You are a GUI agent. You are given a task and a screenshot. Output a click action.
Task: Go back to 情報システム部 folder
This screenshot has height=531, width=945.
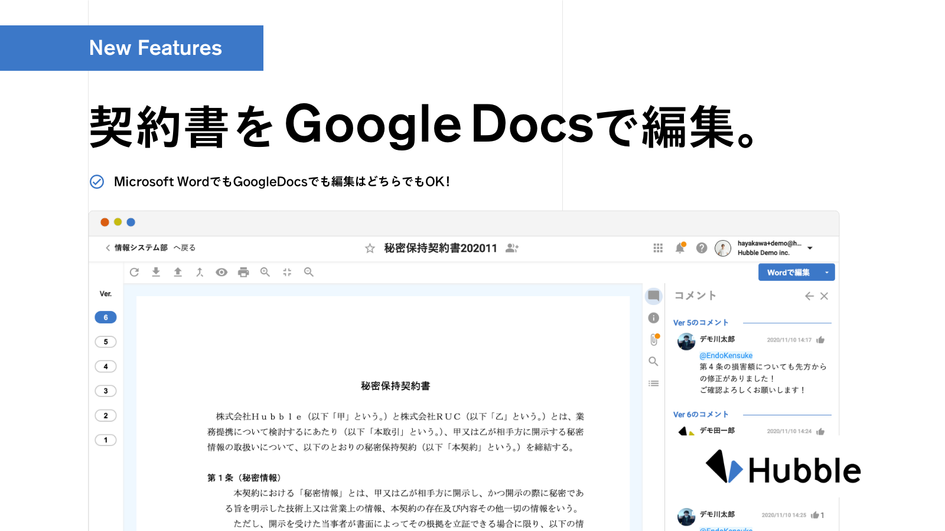coord(151,248)
